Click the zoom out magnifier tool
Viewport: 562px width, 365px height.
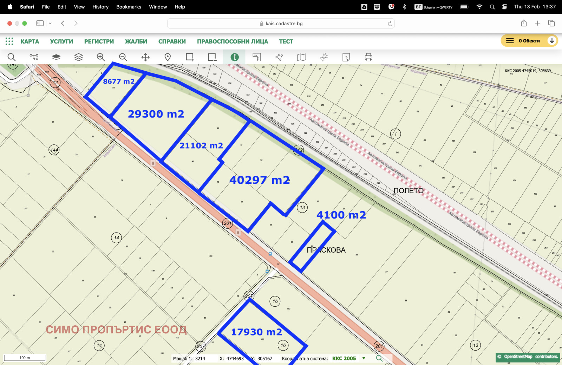pos(123,57)
